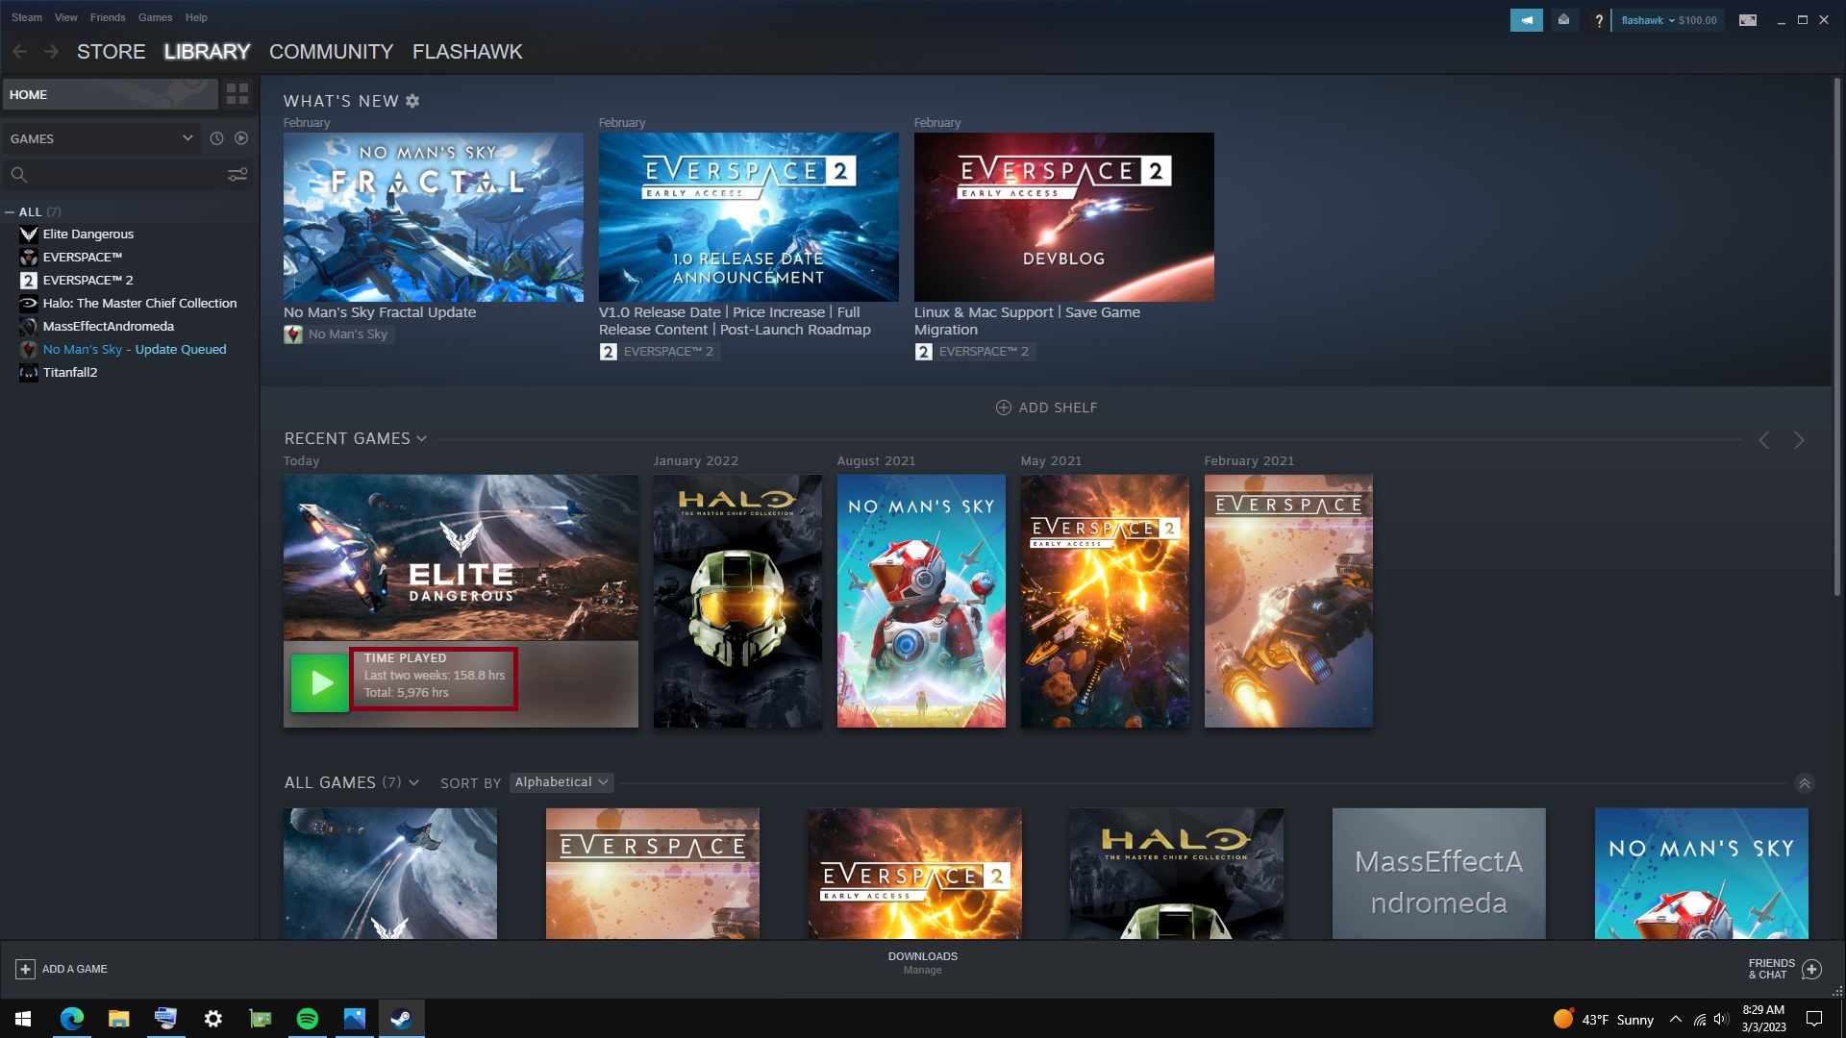The height and width of the screenshot is (1038, 1846).
Task: Open the Downloads Manage link
Action: (923, 971)
